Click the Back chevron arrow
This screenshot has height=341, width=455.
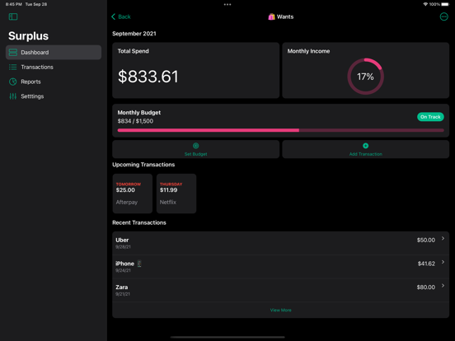pos(114,16)
